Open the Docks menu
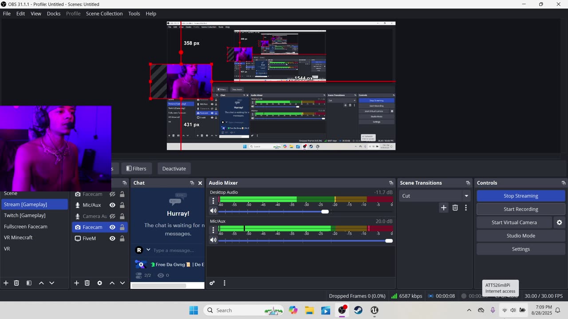Screen dimensions: 568x319 (54, 14)
